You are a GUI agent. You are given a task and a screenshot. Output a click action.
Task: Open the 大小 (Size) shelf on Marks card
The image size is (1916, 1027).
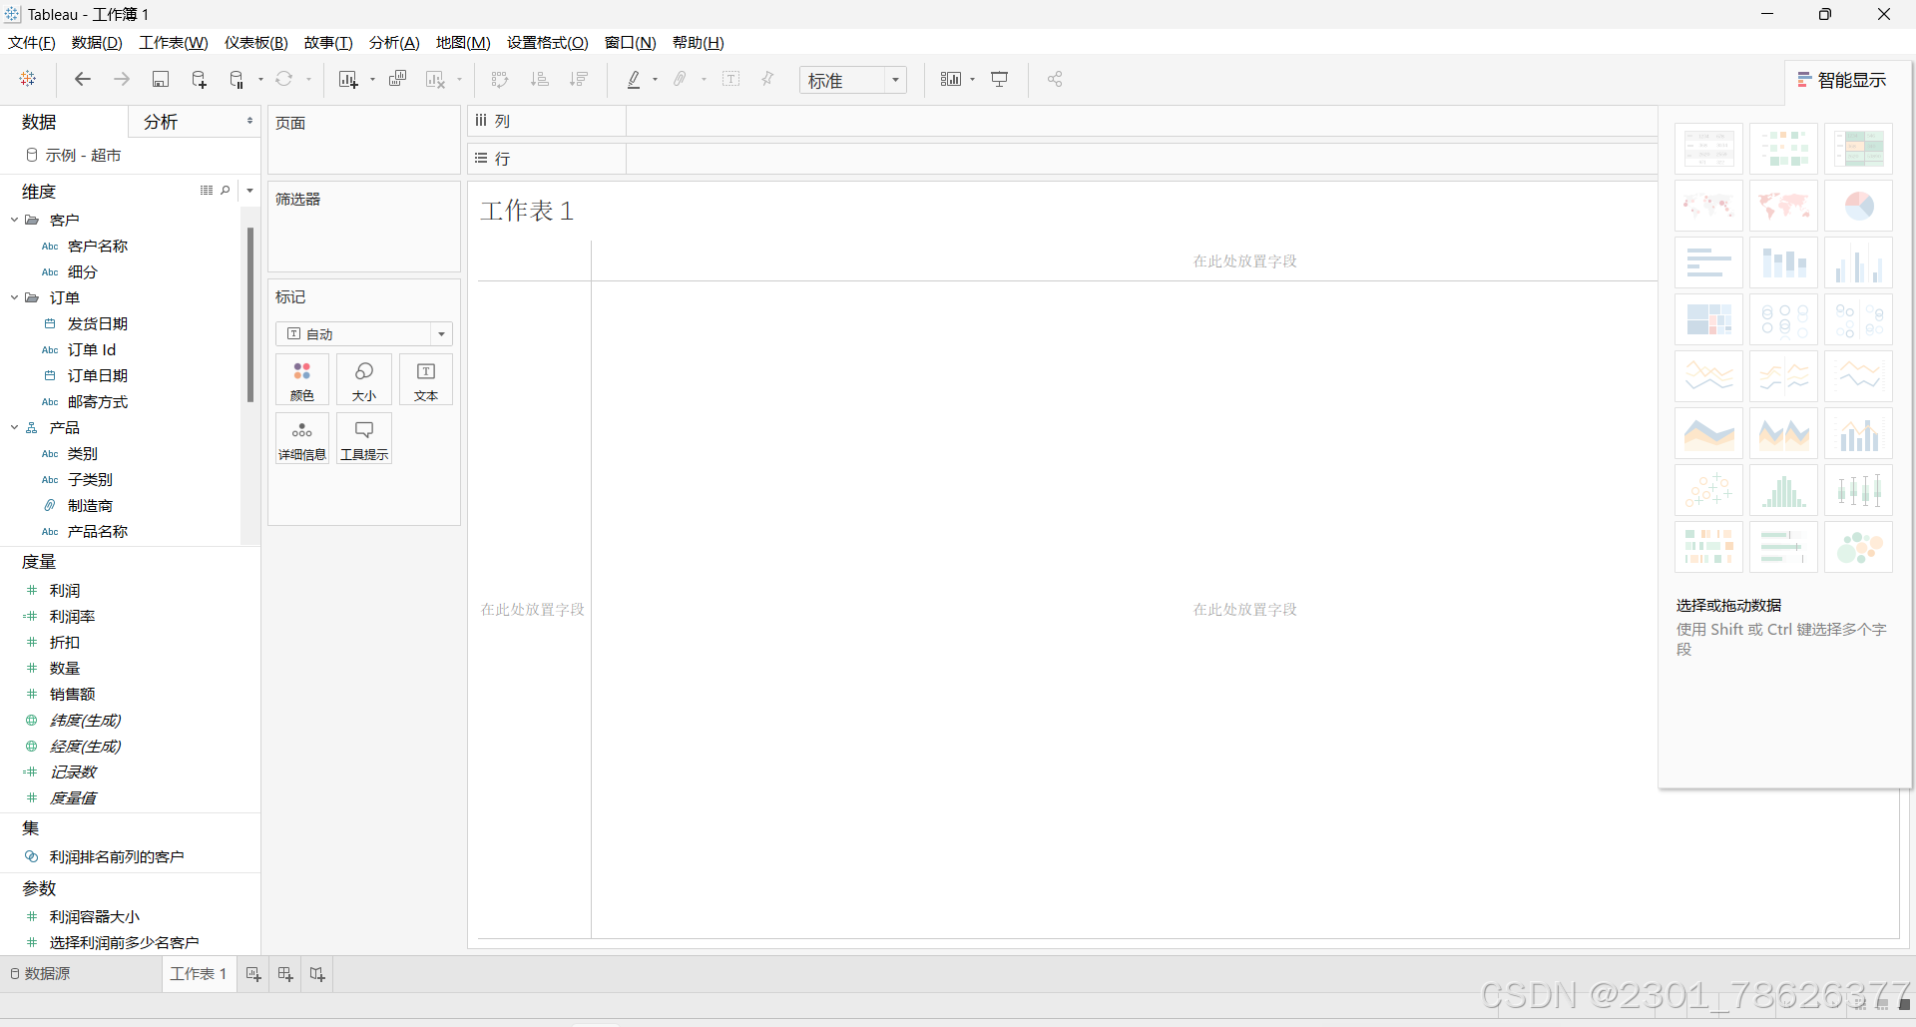click(x=363, y=379)
